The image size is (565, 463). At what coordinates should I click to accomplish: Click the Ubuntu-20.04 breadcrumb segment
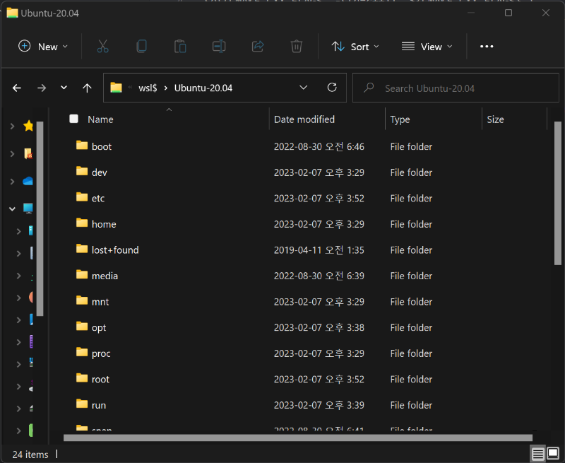click(x=203, y=88)
